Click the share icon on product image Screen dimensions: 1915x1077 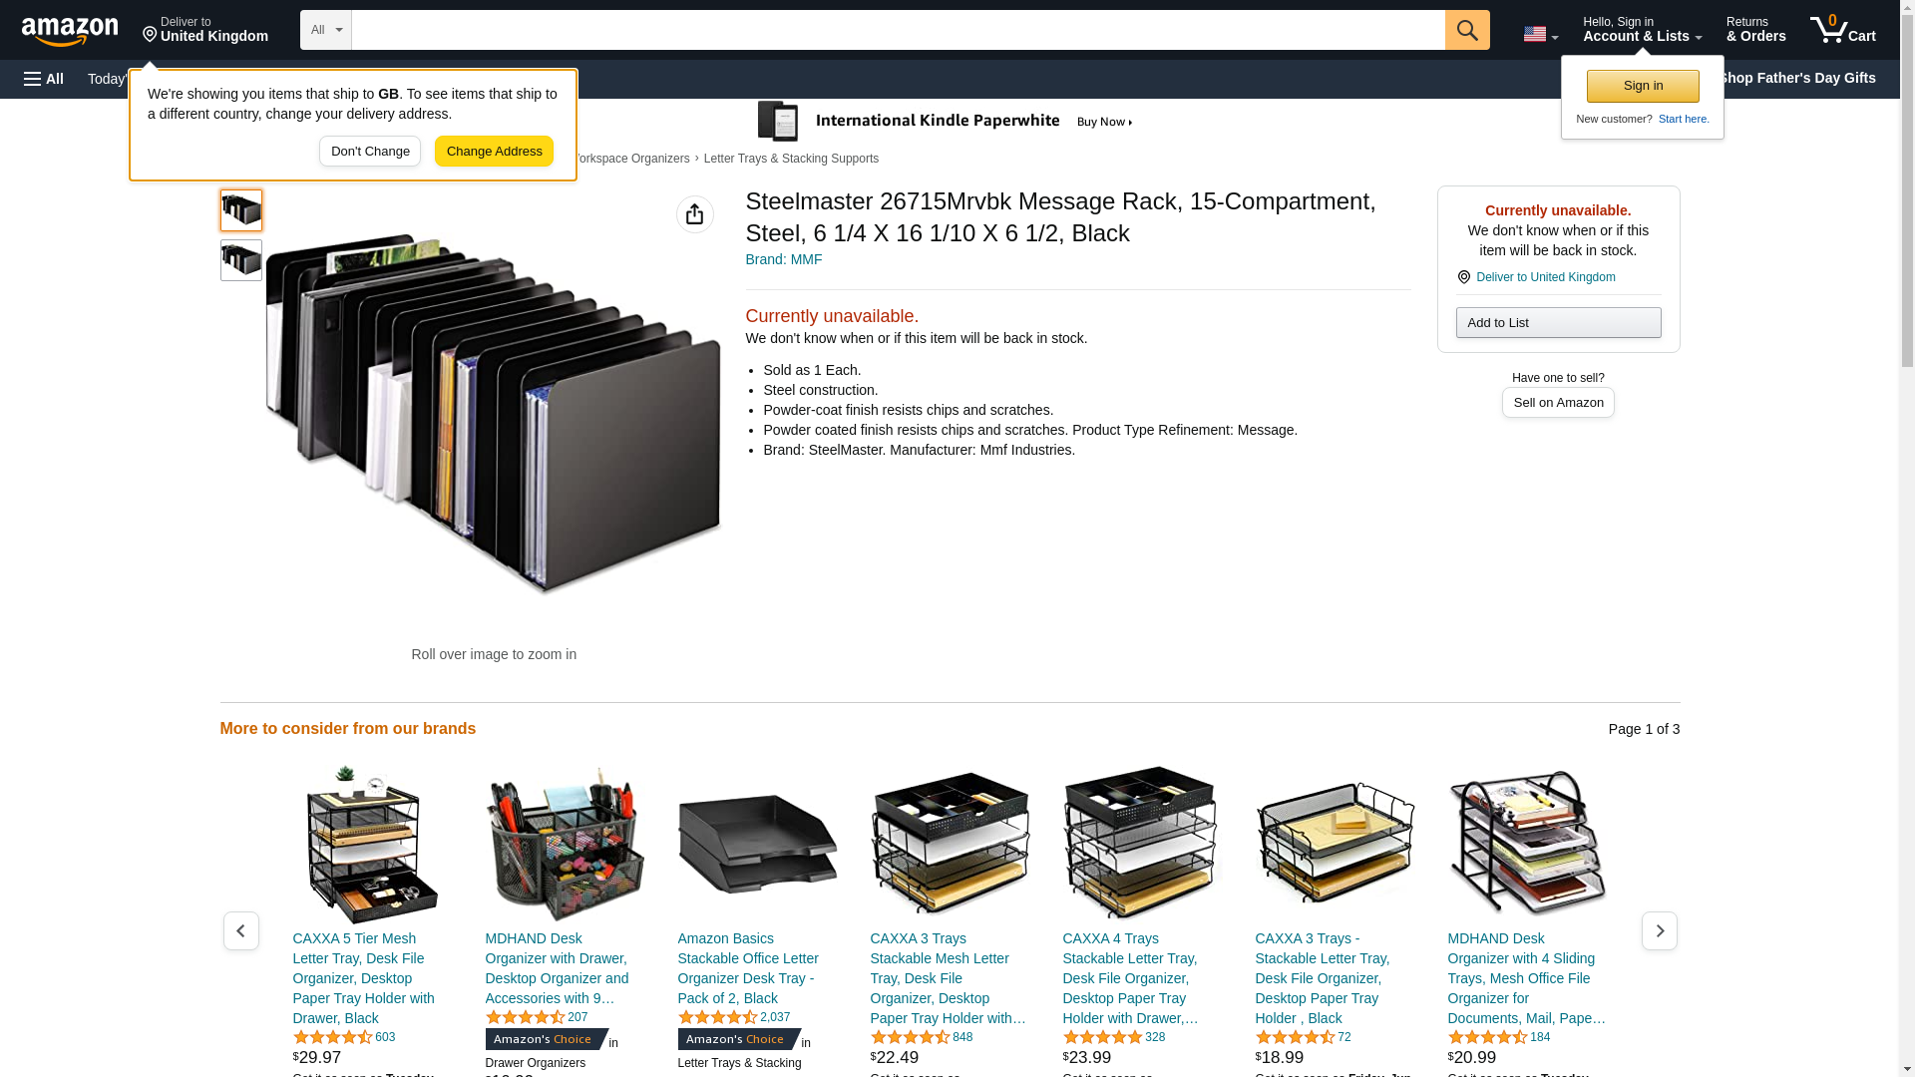695,214
